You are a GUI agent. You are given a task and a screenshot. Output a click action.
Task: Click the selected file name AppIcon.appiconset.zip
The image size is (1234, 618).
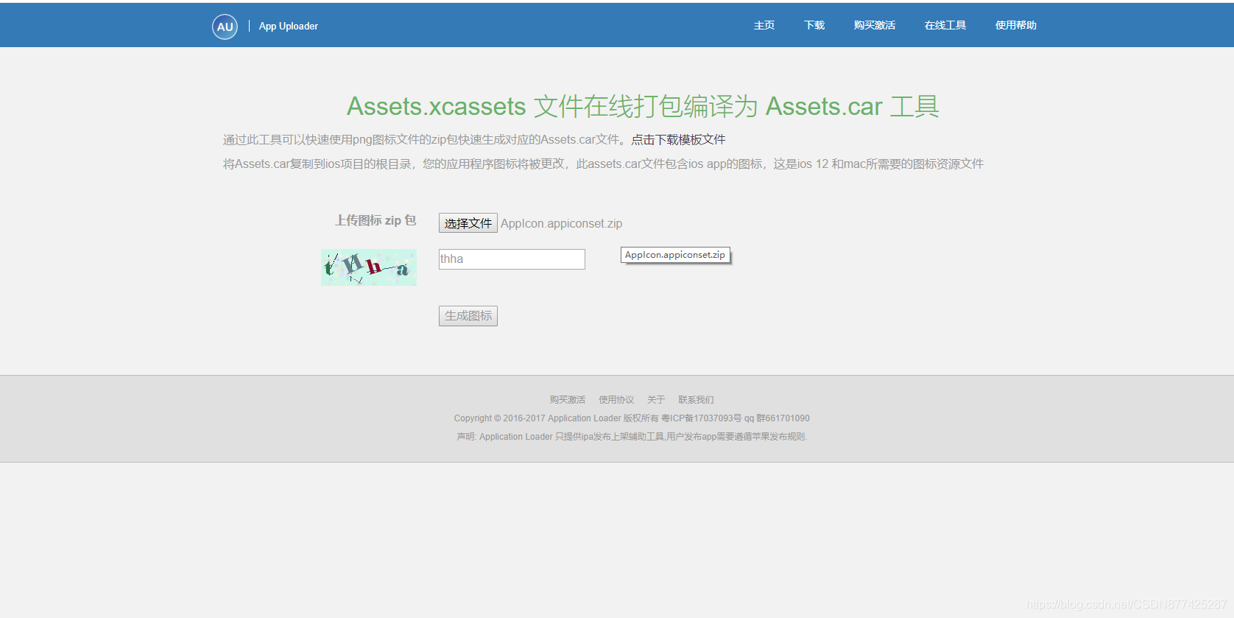562,223
